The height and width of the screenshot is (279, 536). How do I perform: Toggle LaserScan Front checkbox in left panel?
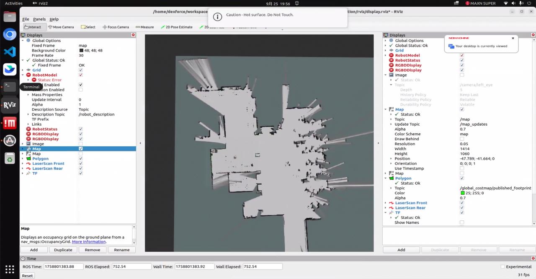click(80, 163)
